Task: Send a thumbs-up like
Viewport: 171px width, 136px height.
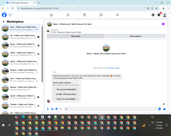Action: [164, 109]
